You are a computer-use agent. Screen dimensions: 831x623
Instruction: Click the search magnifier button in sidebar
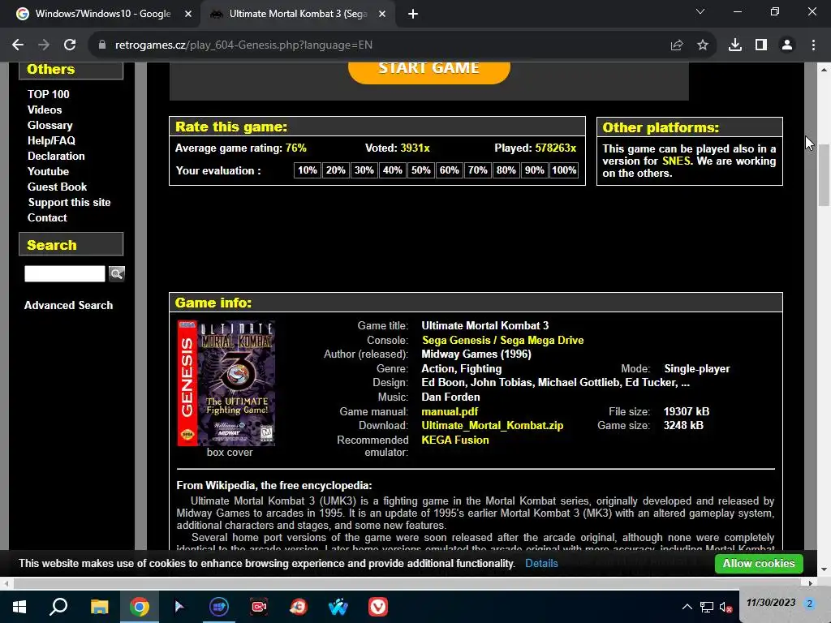117,273
